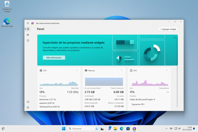Click the 3.73 GB in-use memory value

89,92
